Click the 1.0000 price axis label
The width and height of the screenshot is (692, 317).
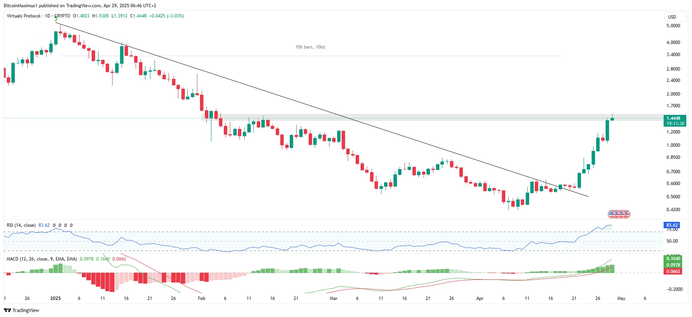(673, 145)
